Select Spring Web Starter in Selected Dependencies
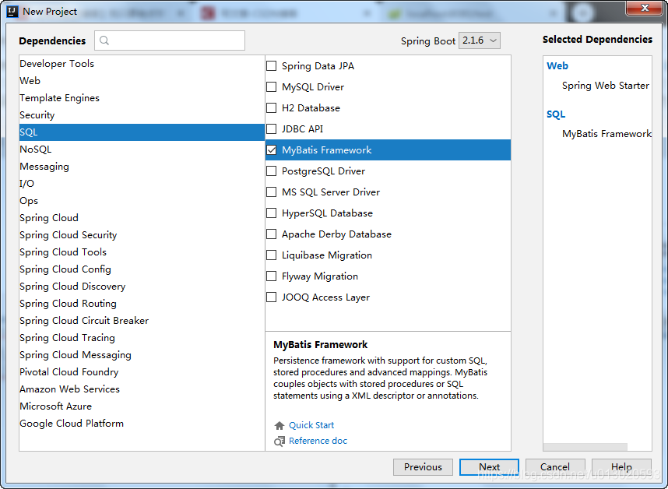This screenshot has height=489, width=668. point(606,85)
